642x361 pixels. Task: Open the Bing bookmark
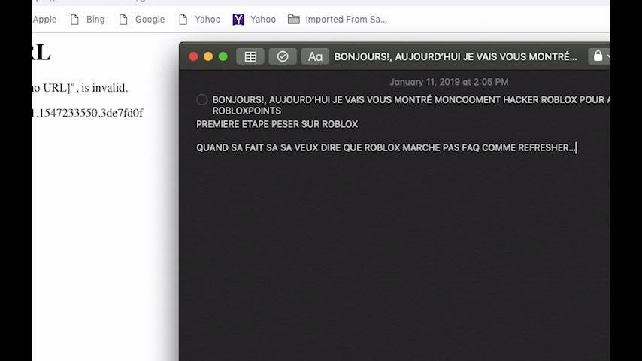click(88, 20)
